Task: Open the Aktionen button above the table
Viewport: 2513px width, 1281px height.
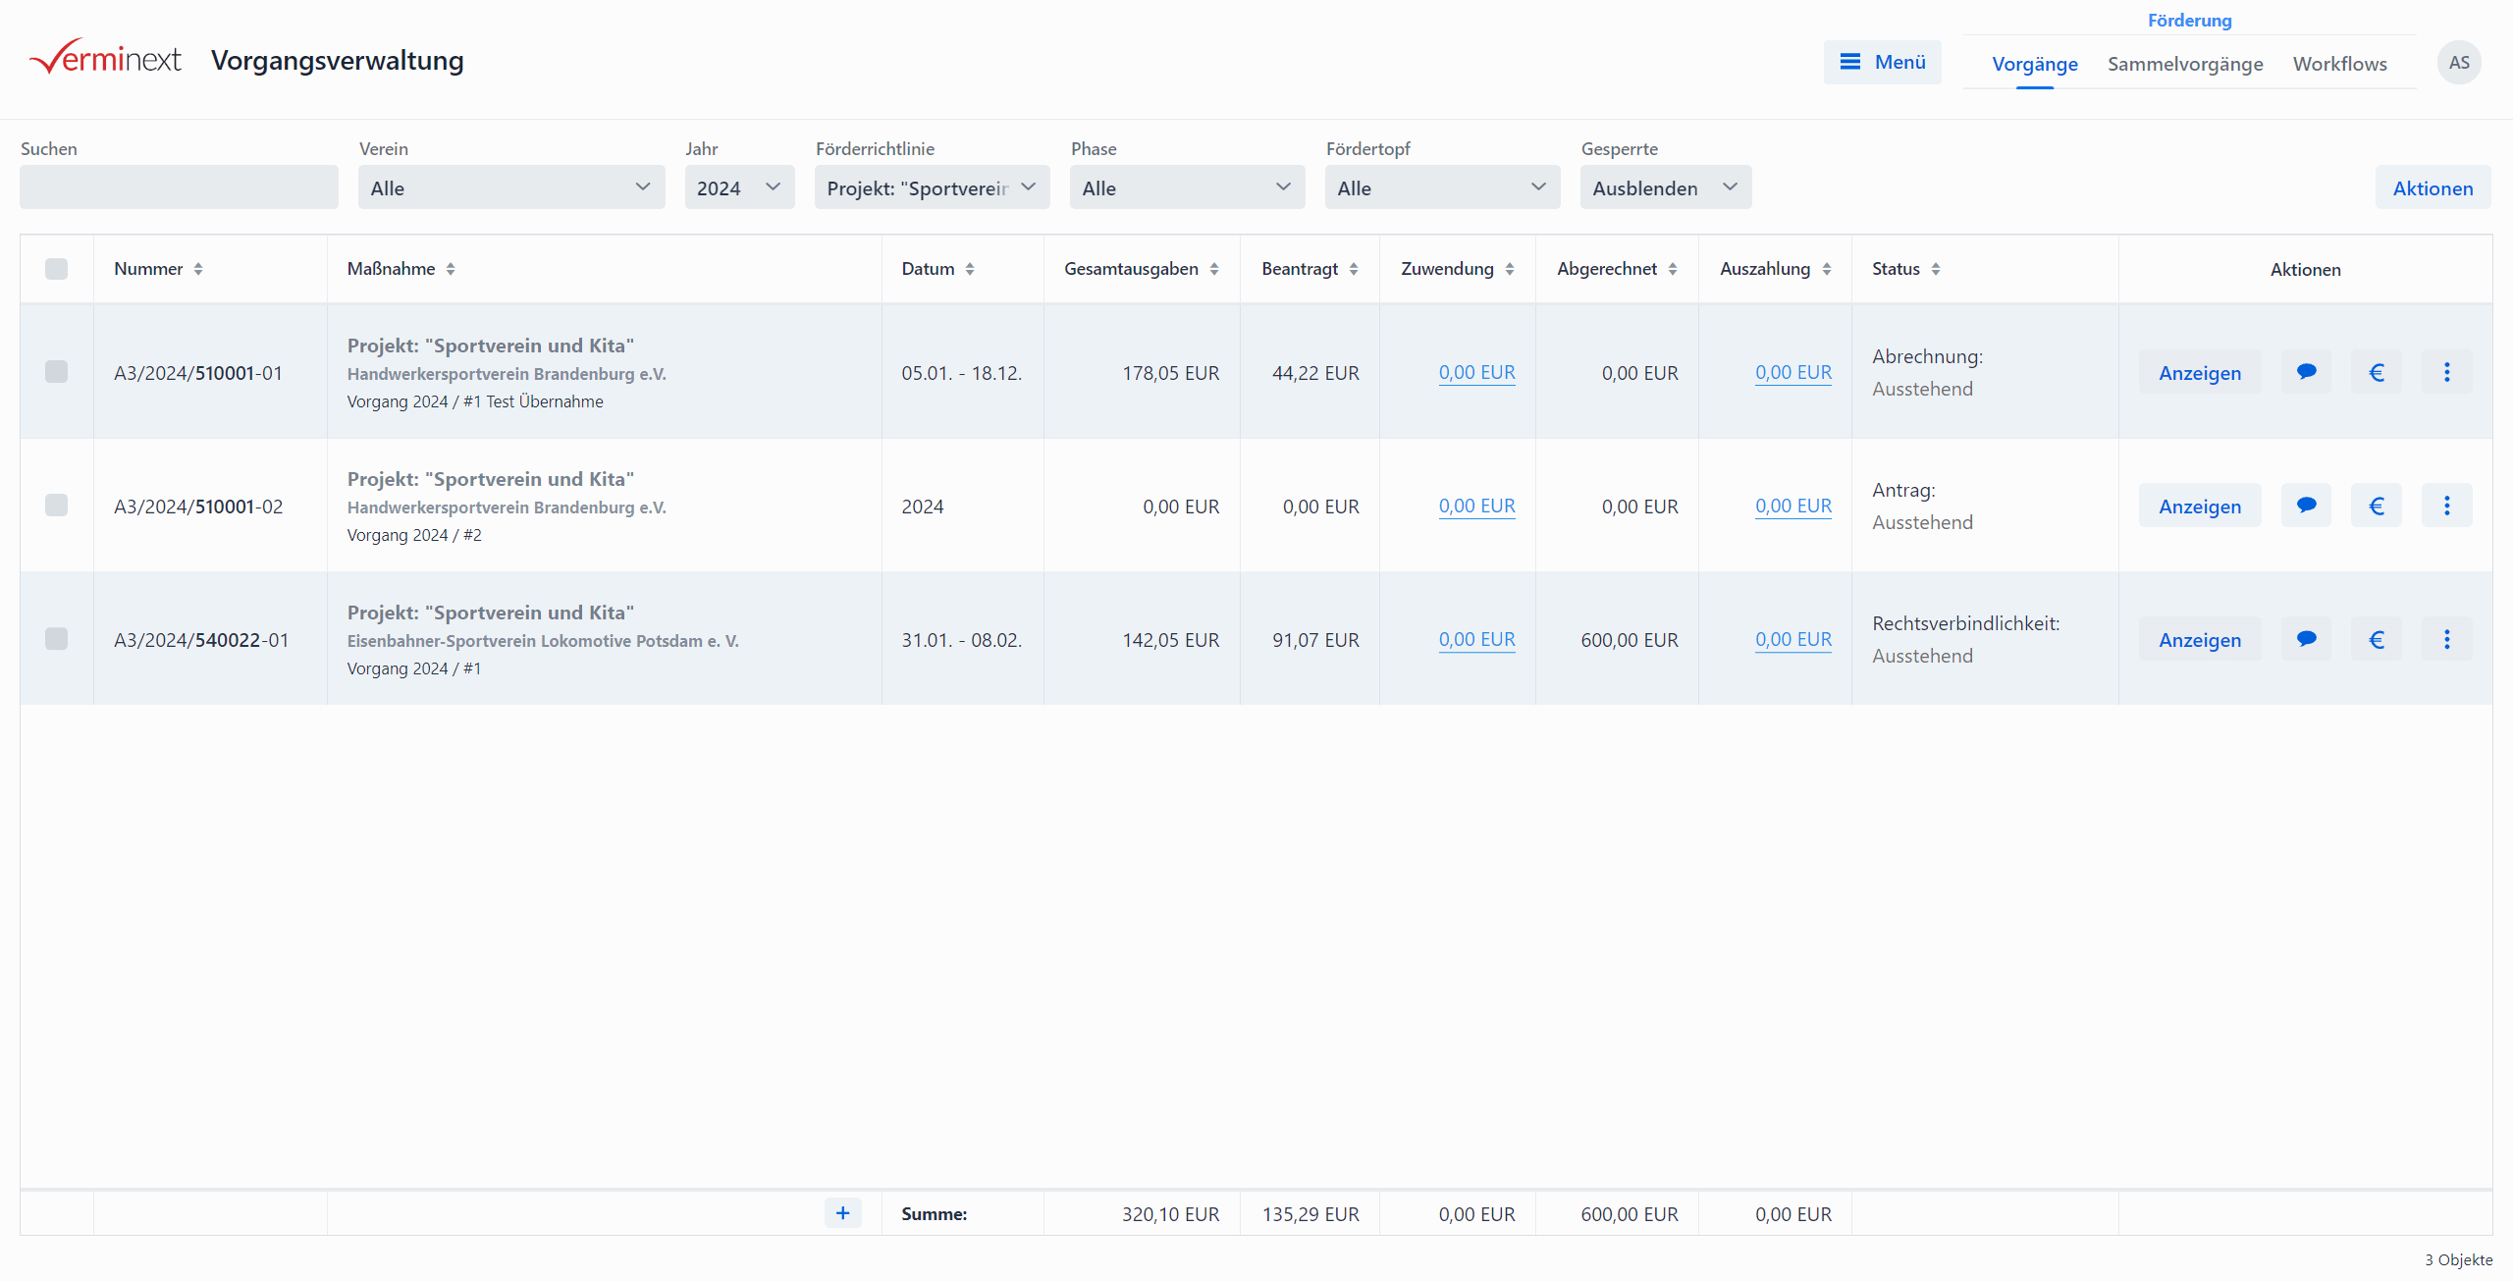Action: coord(2433,187)
